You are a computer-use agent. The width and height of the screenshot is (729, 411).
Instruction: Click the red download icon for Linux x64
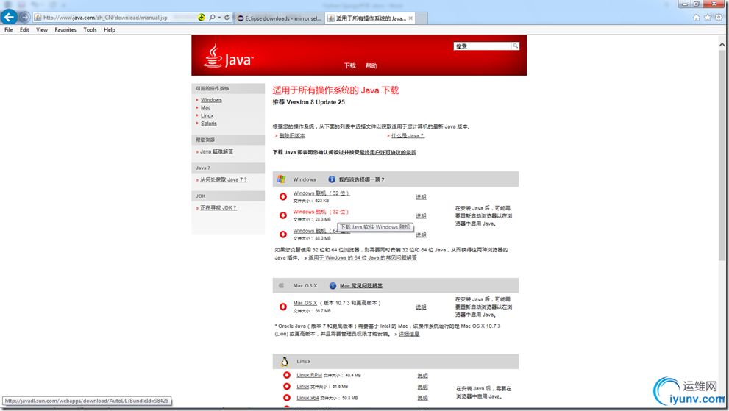(x=286, y=398)
